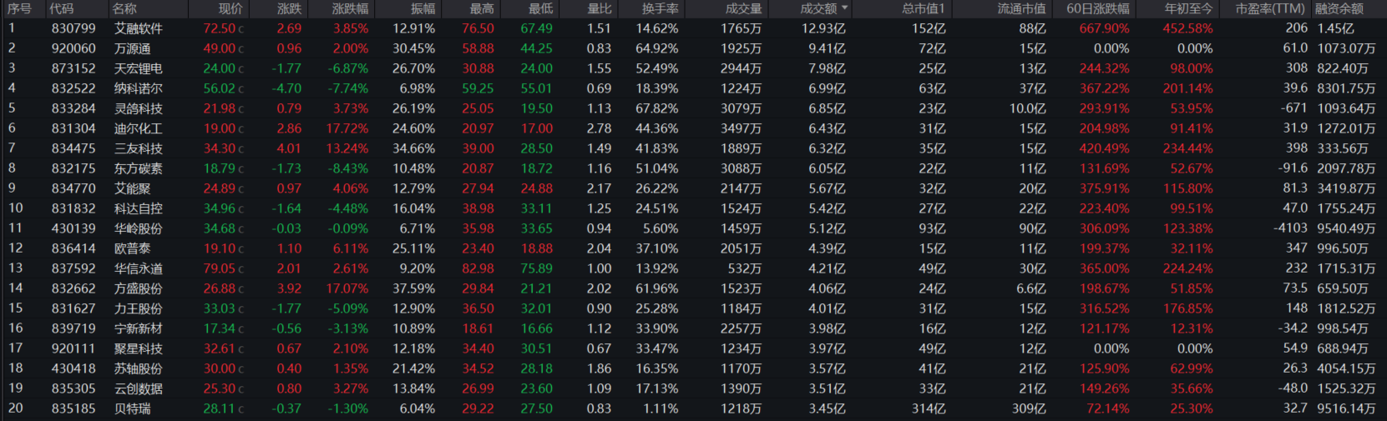This screenshot has width=1387, height=421.
Task: Click the 'c' marker beside 艾融软件 price 72.50
Action: pyautogui.click(x=241, y=29)
